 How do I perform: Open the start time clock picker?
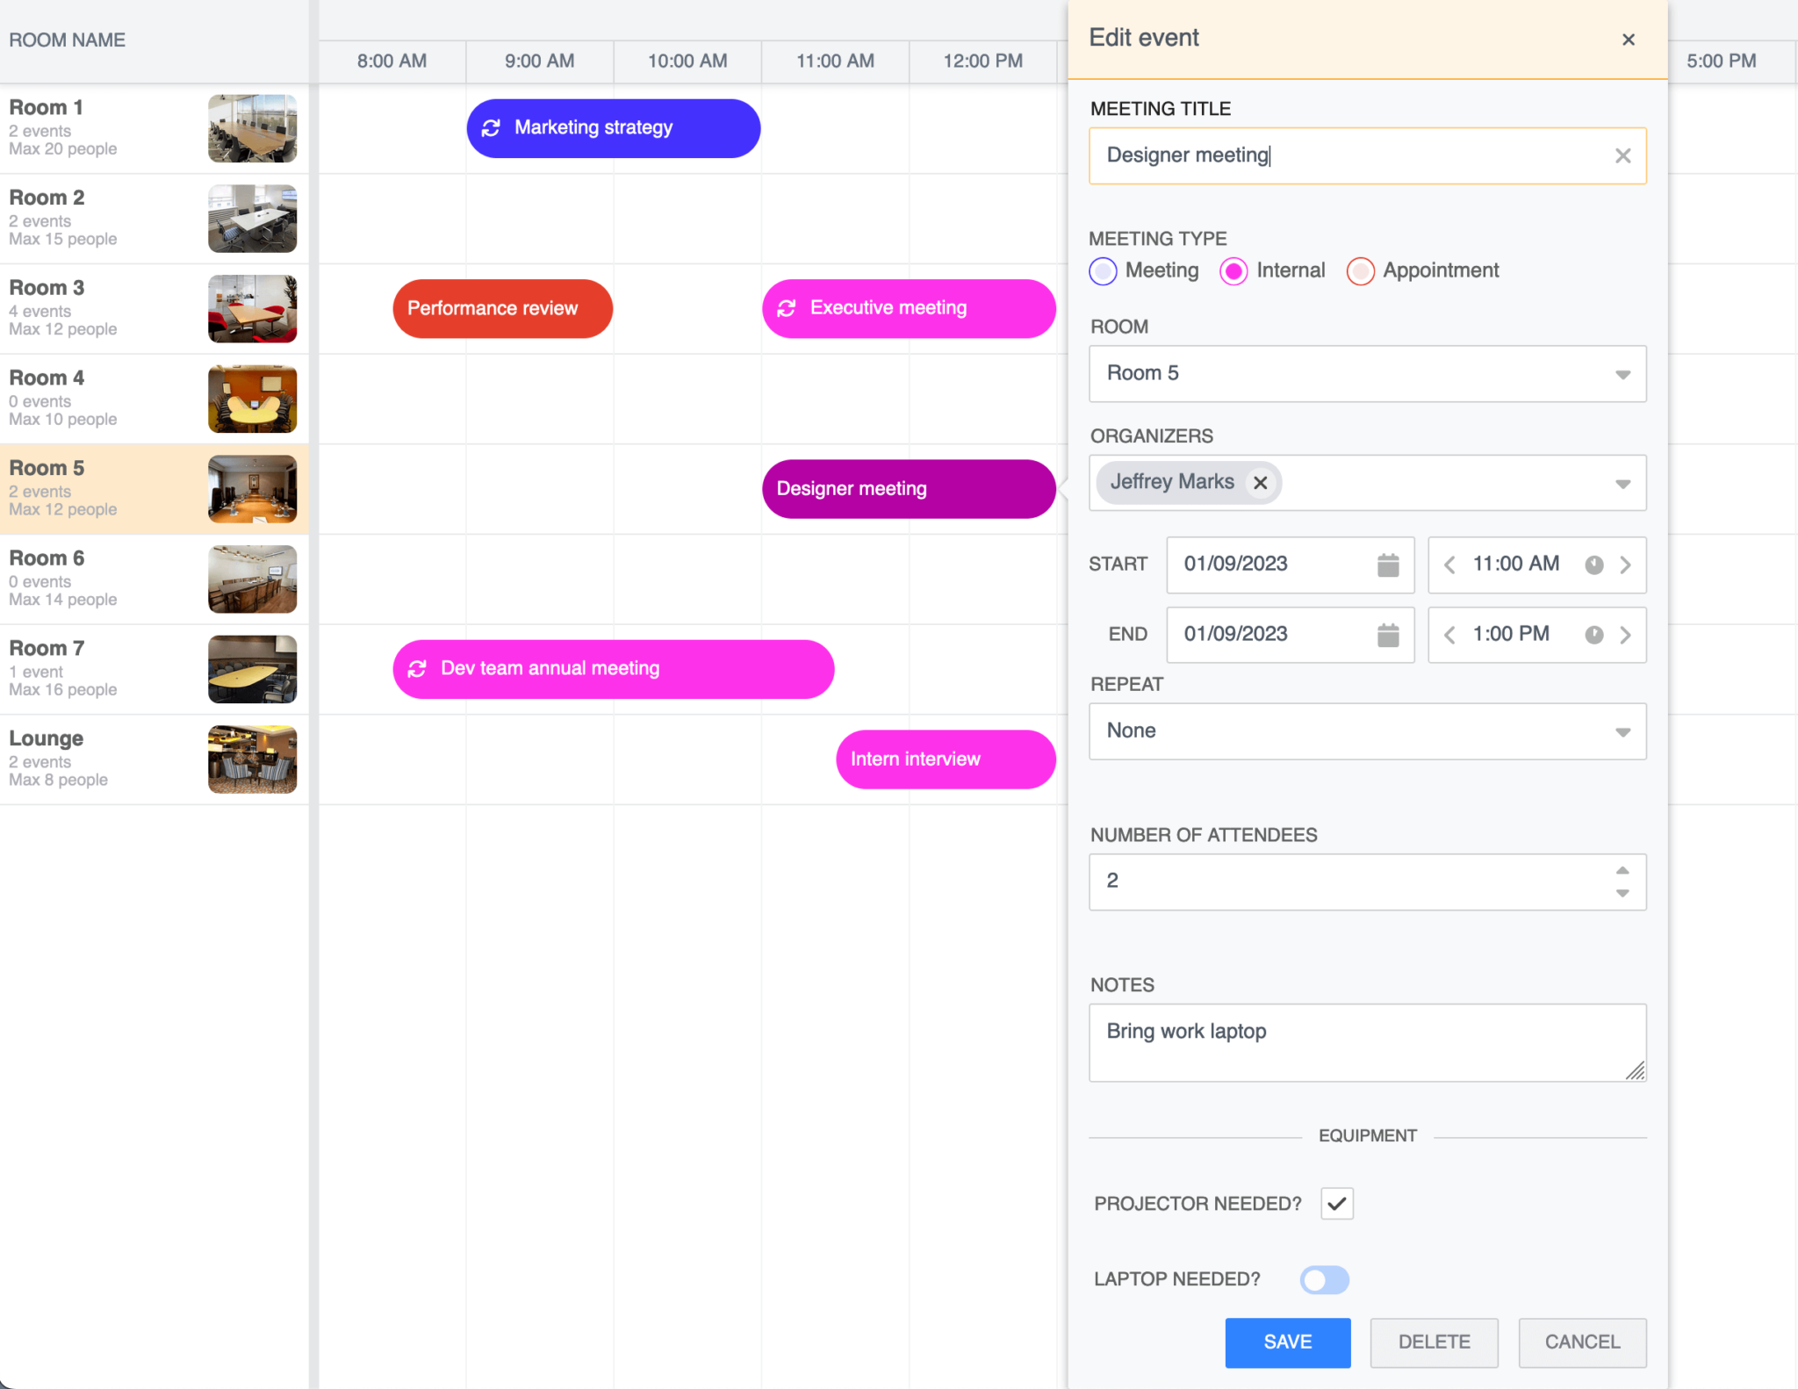[x=1594, y=565]
